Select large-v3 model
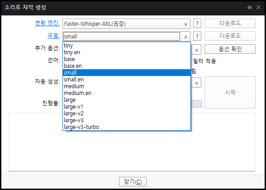266x190 pixels. click(x=127, y=120)
